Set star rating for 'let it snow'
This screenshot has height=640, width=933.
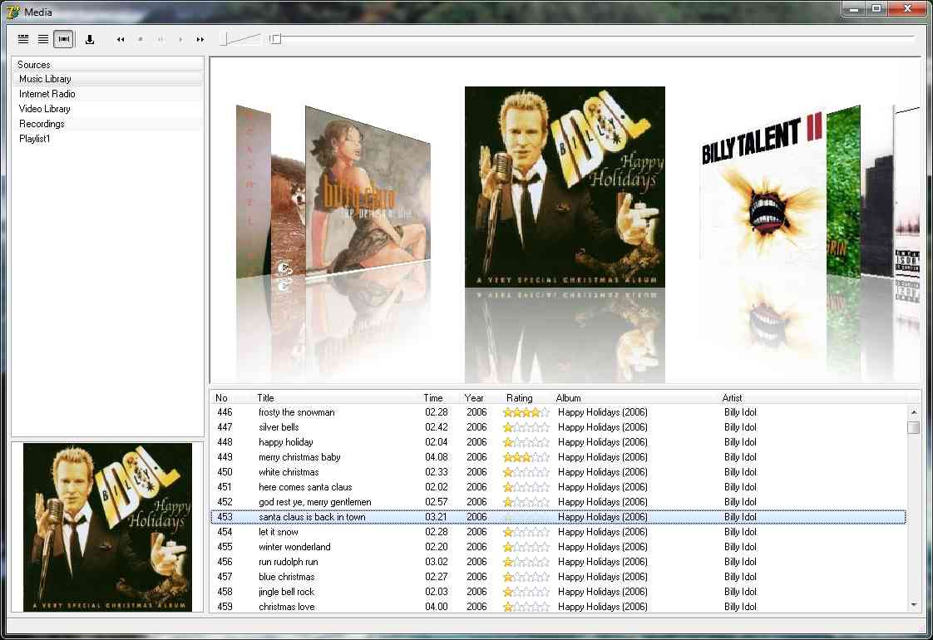526,532
